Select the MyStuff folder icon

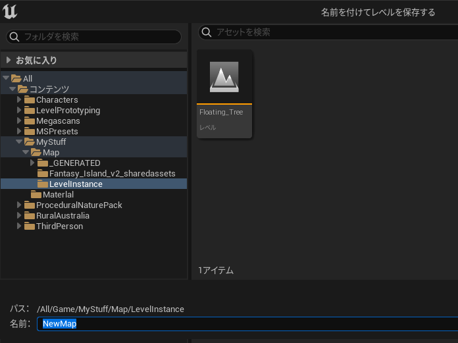coord(30,142)
